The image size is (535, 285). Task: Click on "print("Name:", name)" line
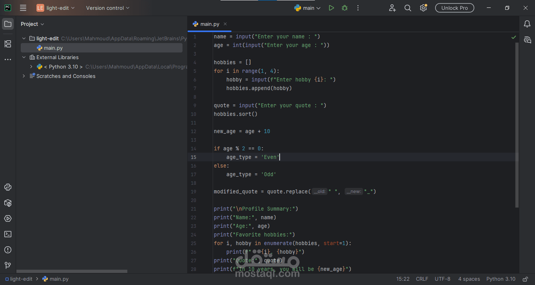click(245, 218)
